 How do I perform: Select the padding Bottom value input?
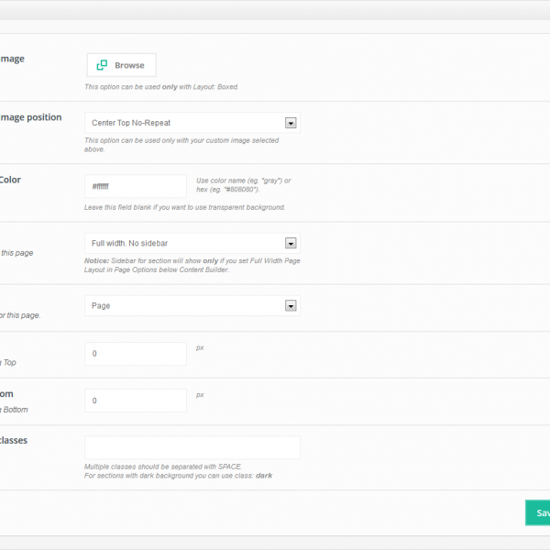[135, 401]
